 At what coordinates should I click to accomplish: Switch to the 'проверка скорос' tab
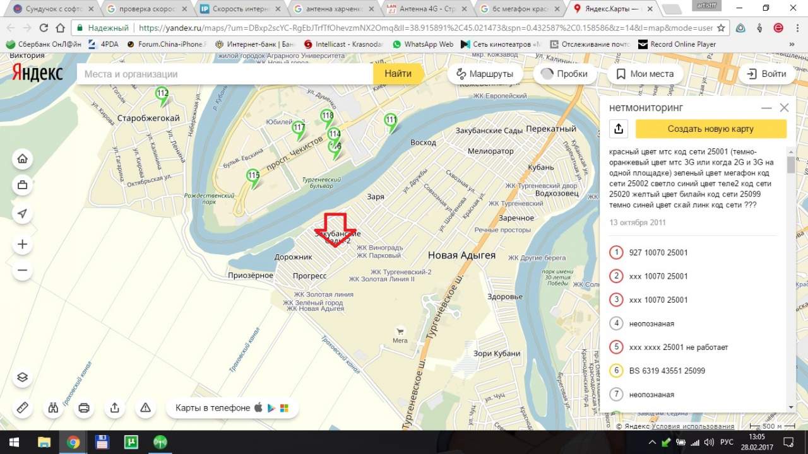coord(146,9)
